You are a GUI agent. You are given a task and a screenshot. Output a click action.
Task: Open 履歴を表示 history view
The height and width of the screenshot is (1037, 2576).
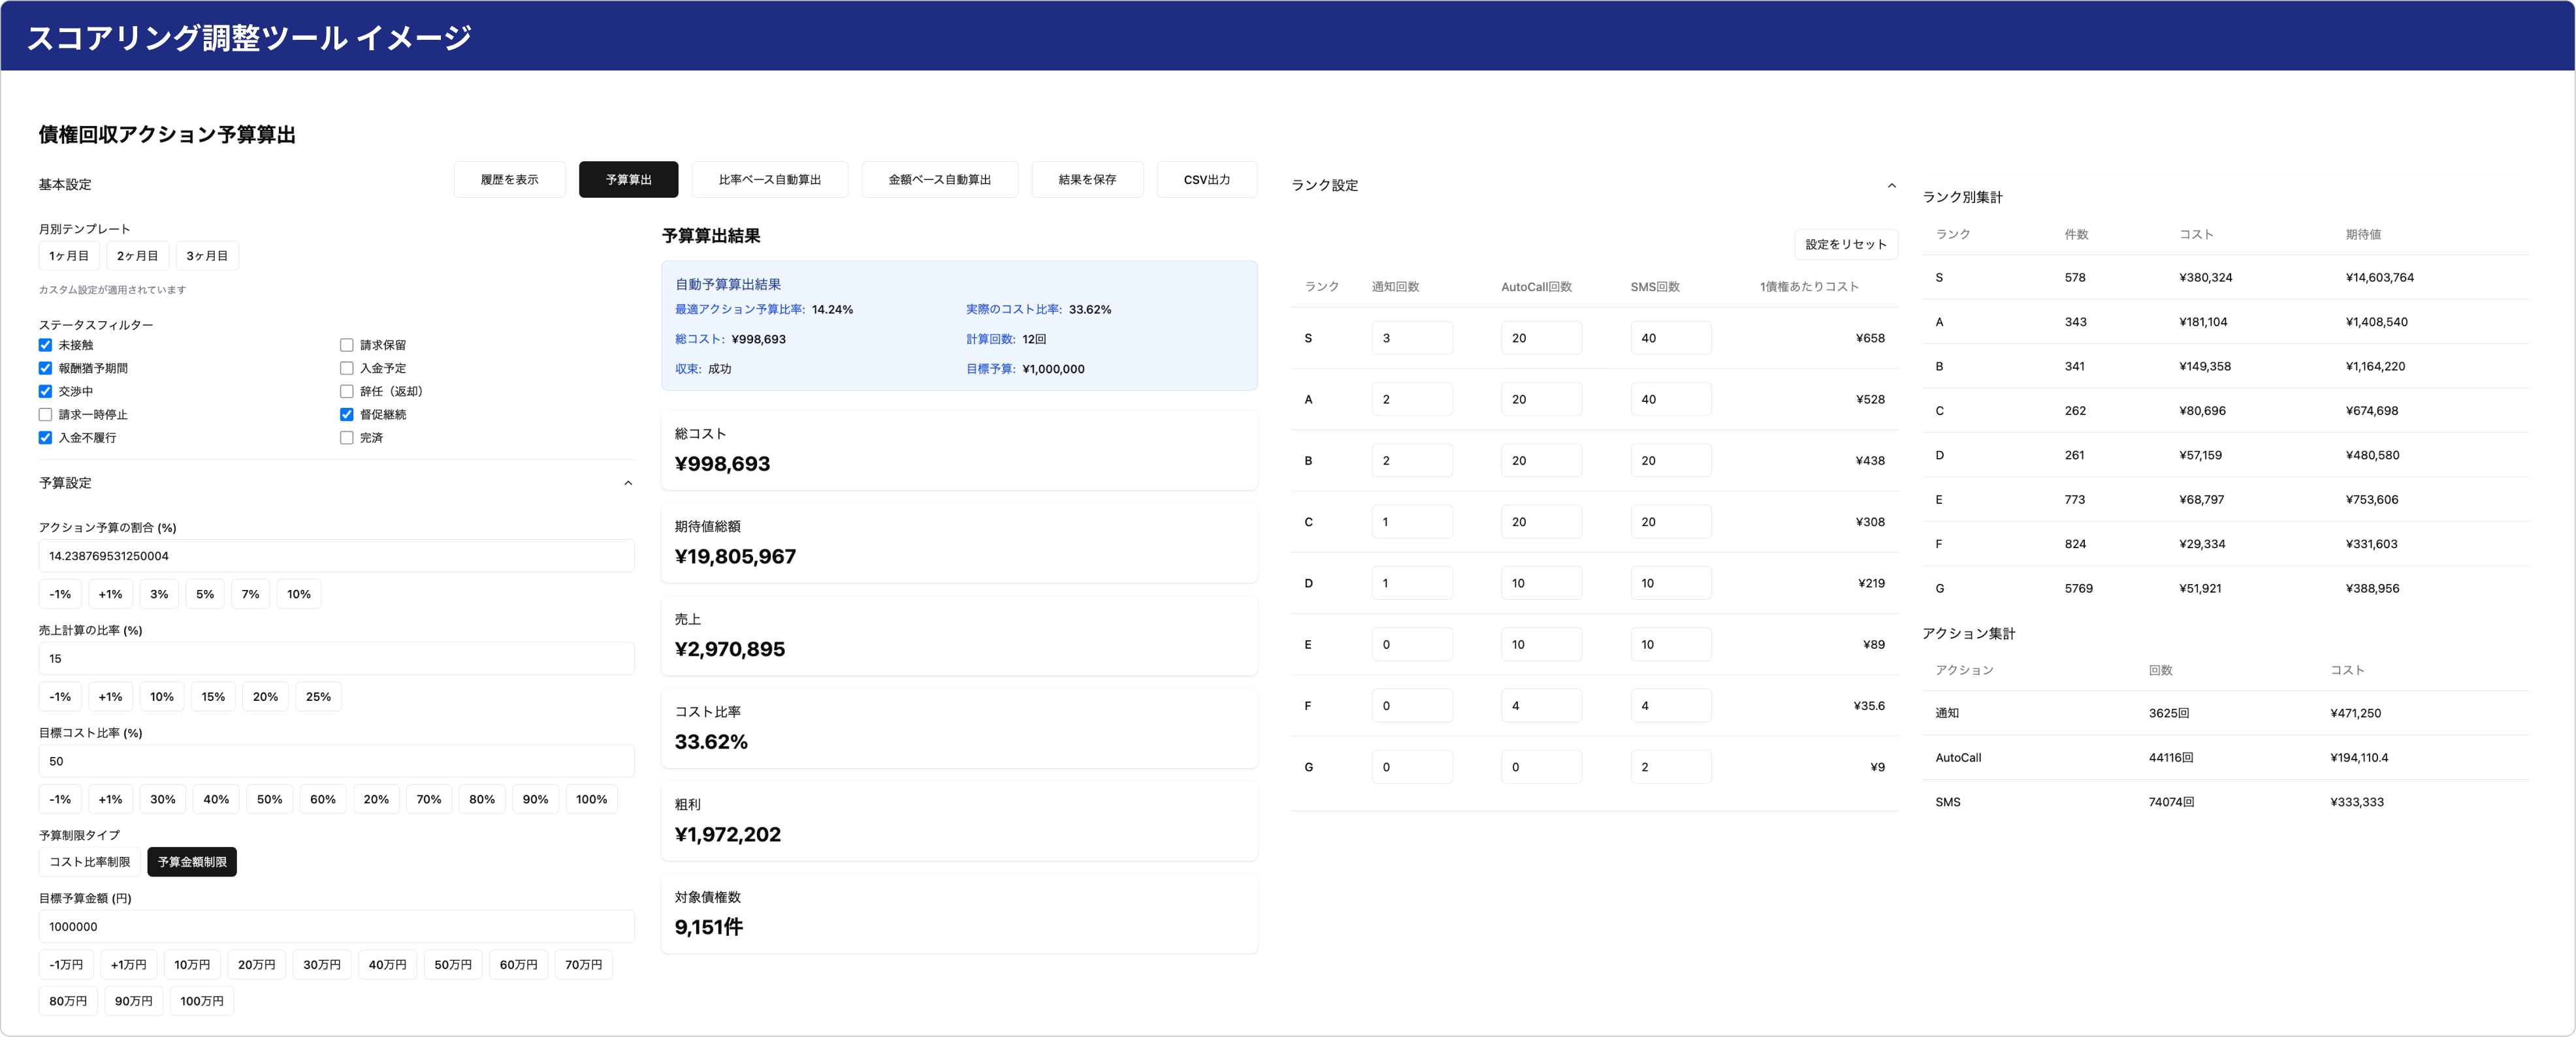tap(509, 180)
